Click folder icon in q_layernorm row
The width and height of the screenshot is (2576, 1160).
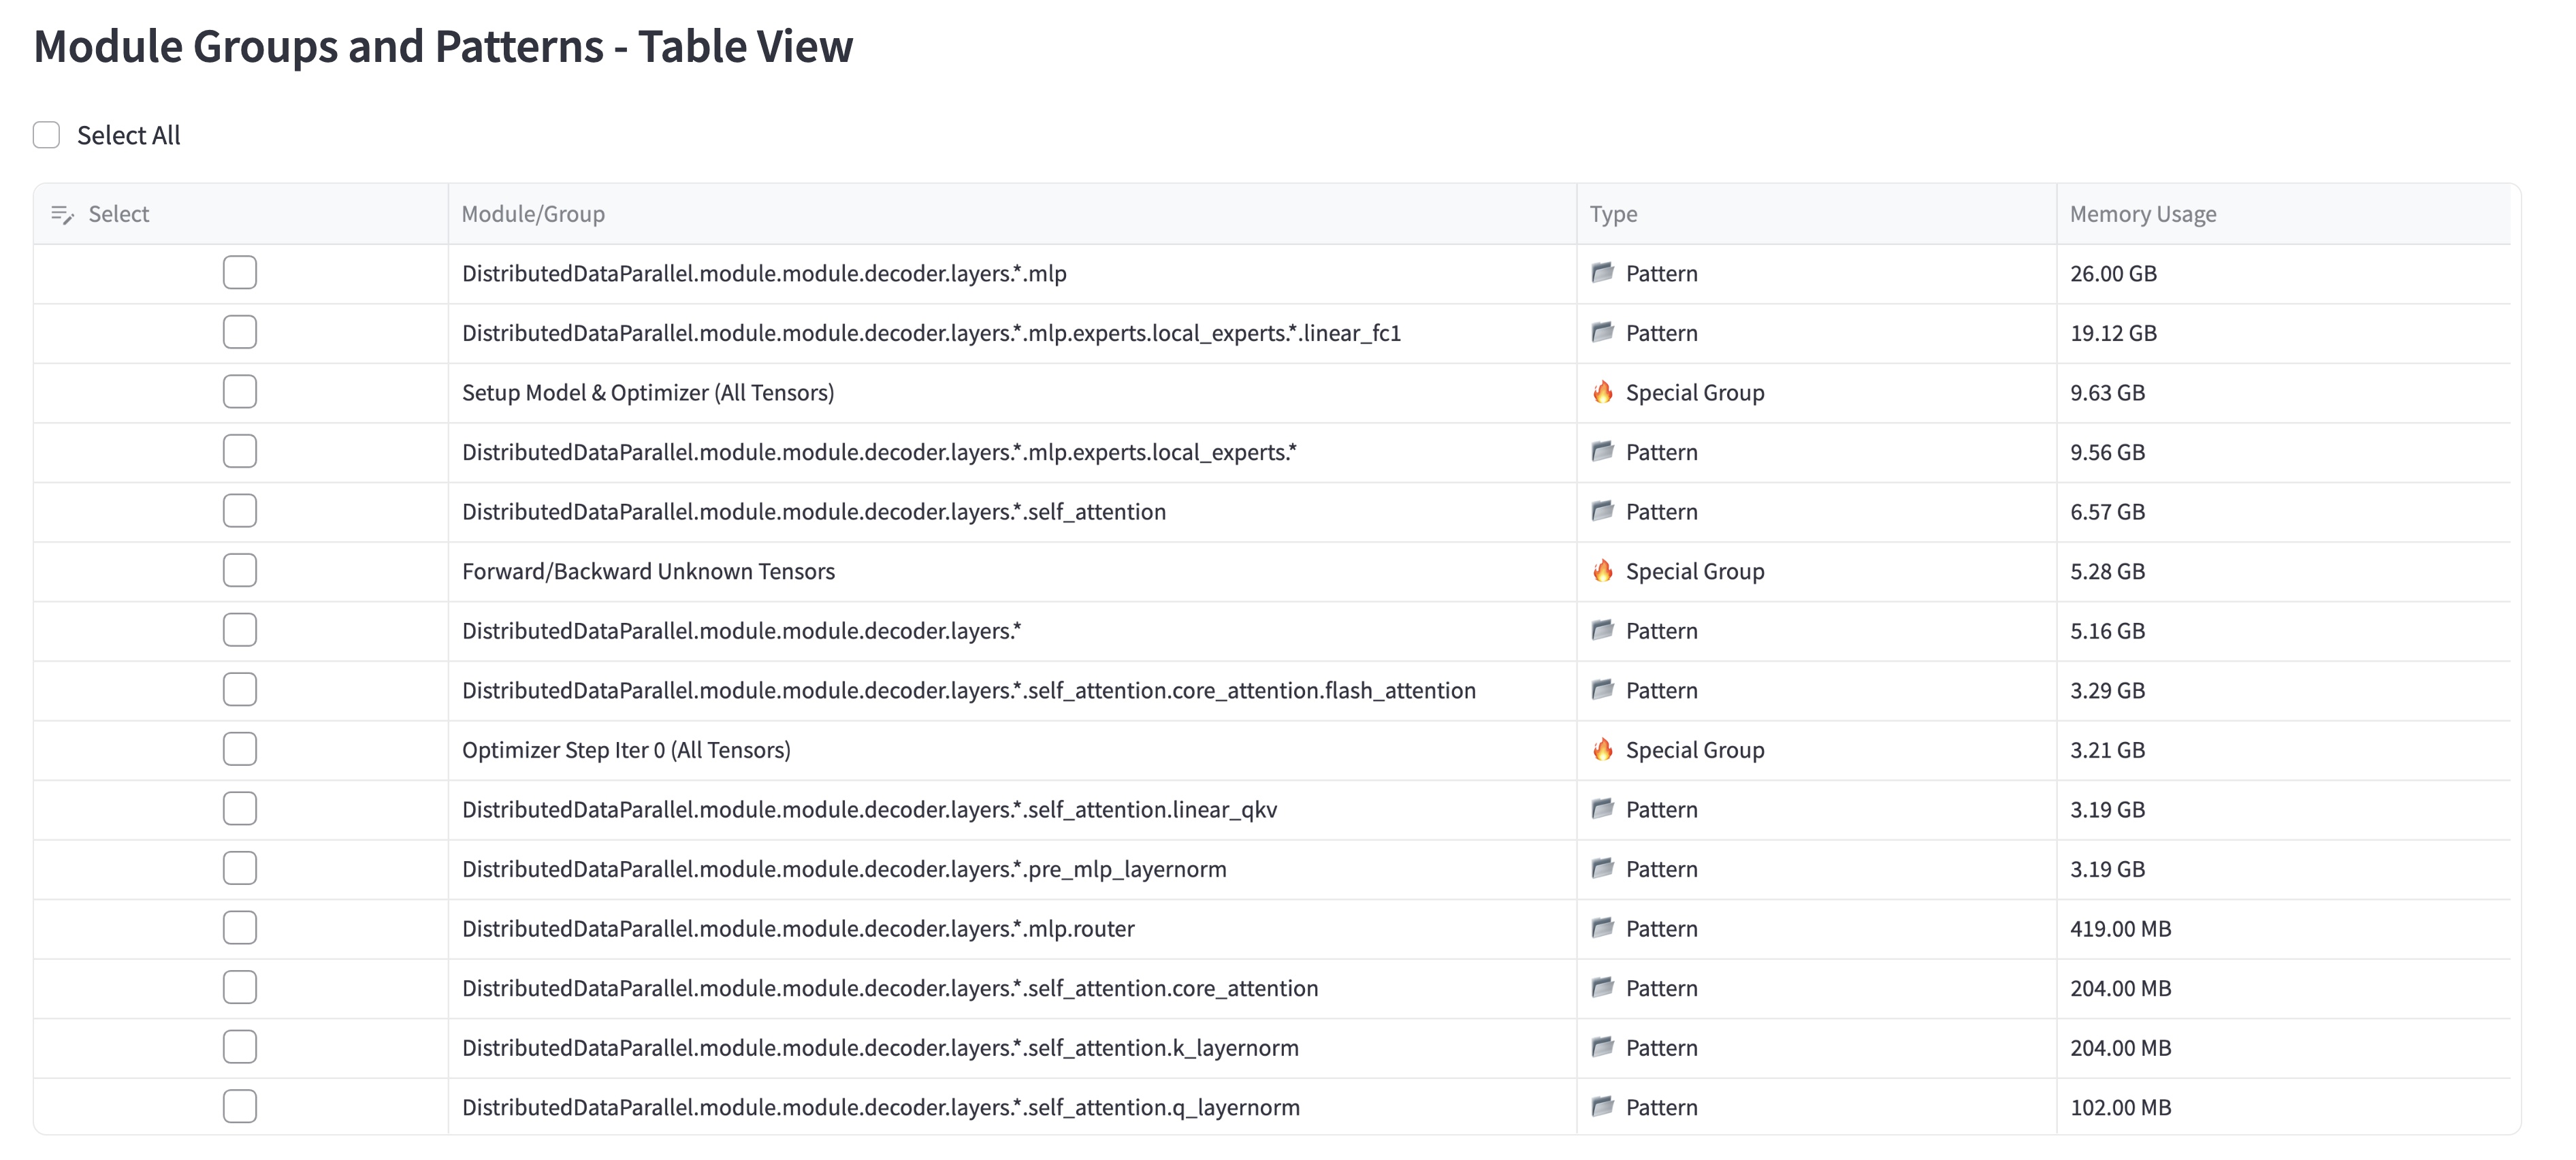[1602, 1106]
